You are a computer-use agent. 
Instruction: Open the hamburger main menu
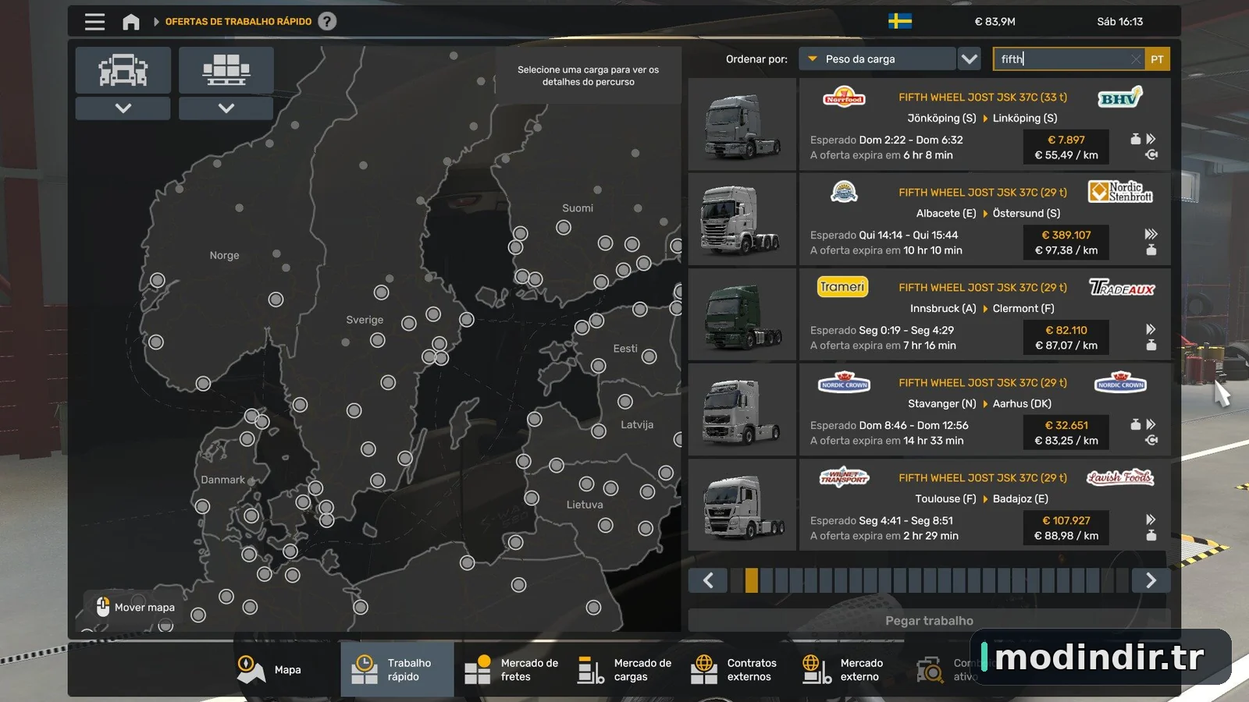pos(94,22)
